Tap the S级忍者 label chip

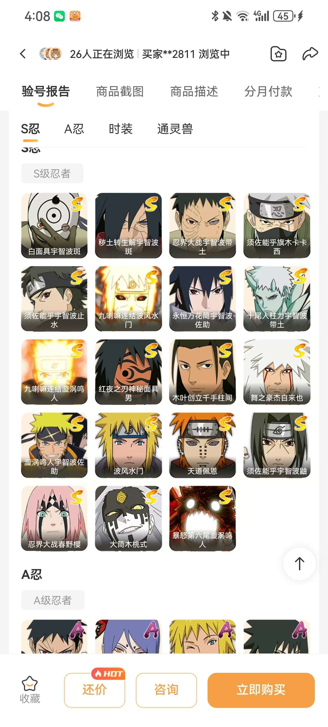(52, 173)
